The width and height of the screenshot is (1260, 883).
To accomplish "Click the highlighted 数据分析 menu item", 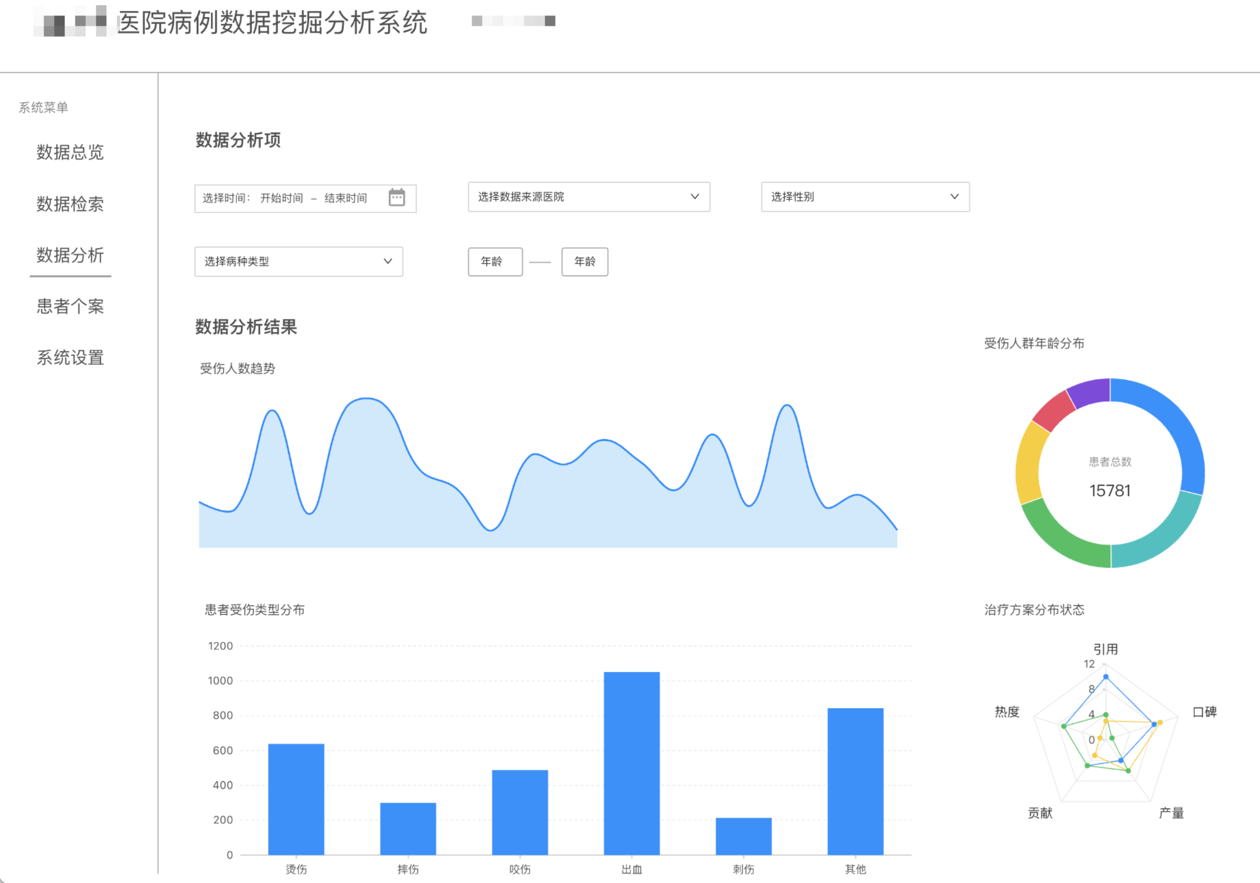I will tap(70, 256).
